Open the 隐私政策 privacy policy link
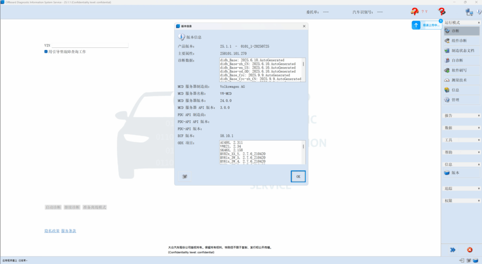The width and height of the screenshot is (482, 264). pyautogui.click(x=52, y=231)
